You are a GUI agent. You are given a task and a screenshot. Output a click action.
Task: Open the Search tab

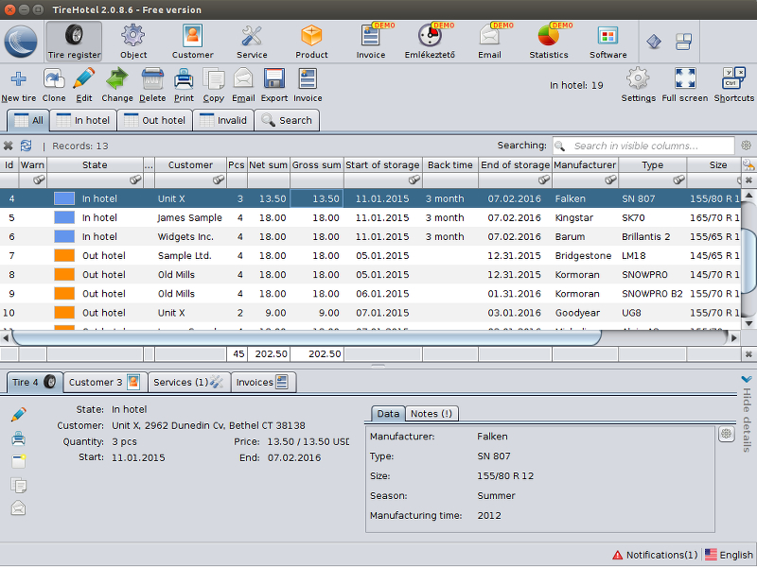point(287,120)
